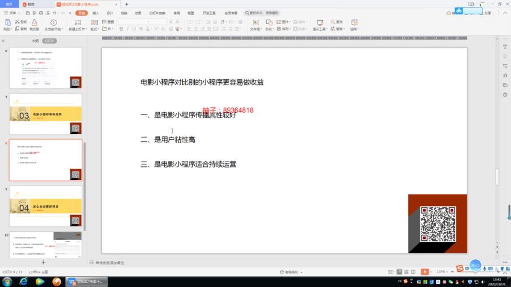Image resolution: width=511 pixels, height=287 pixels.
Task: Expand the File menu dropdown
Action: point(19,13)
